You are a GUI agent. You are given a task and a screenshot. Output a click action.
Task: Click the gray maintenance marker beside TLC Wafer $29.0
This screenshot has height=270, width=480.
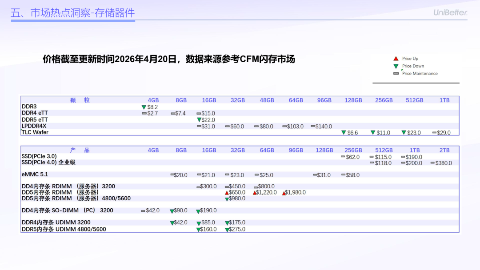tap(434, 132)
